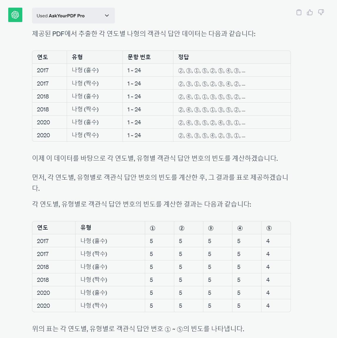This screenshot has width=337, height=338.
Task: Click the thumbs up feedback icon
Action: pyautogui.click(x=310, y=12)
